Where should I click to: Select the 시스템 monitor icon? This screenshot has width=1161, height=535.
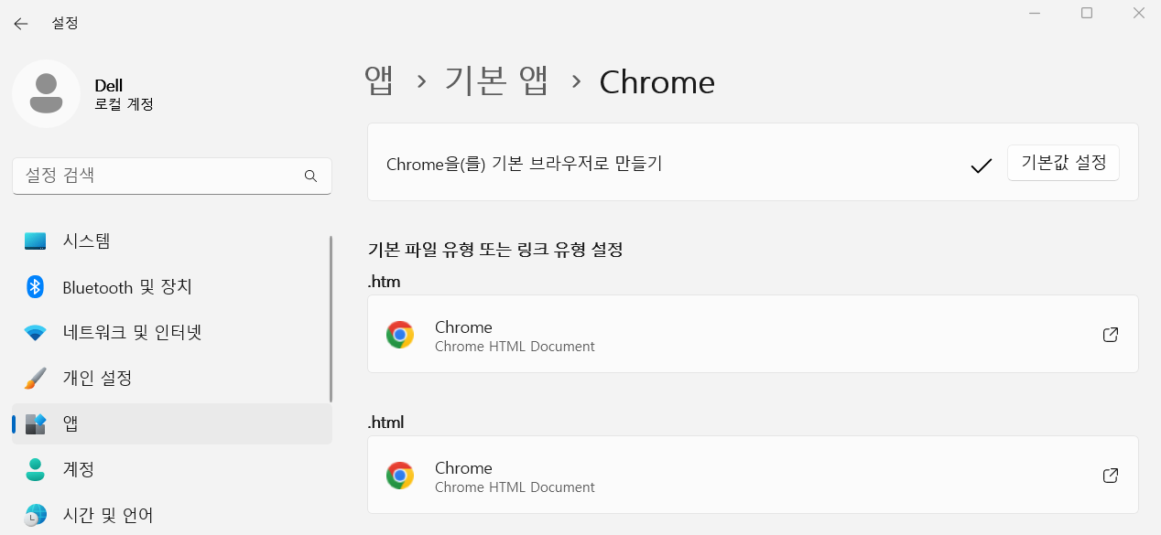click(36, 241)
